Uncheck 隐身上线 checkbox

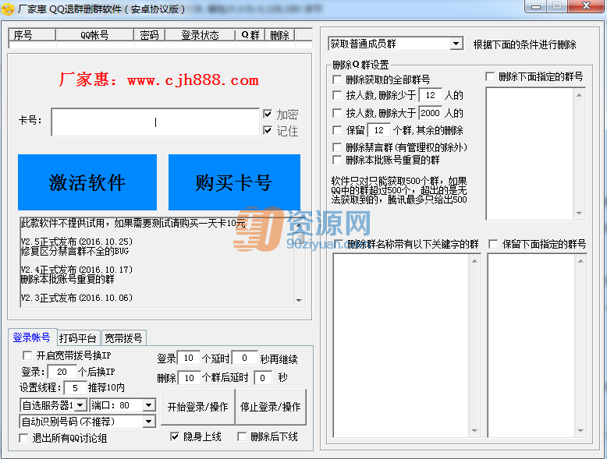(175, 436)
